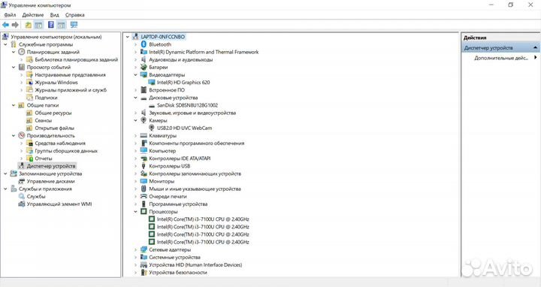
Task: Click the Help question mark toolbar icon
Action: click(x=51, y=25)
